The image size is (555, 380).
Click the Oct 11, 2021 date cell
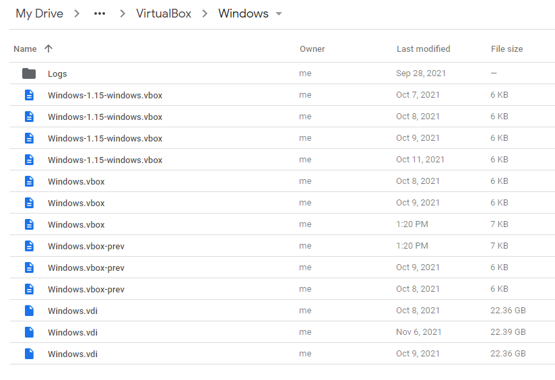[420, 160]
